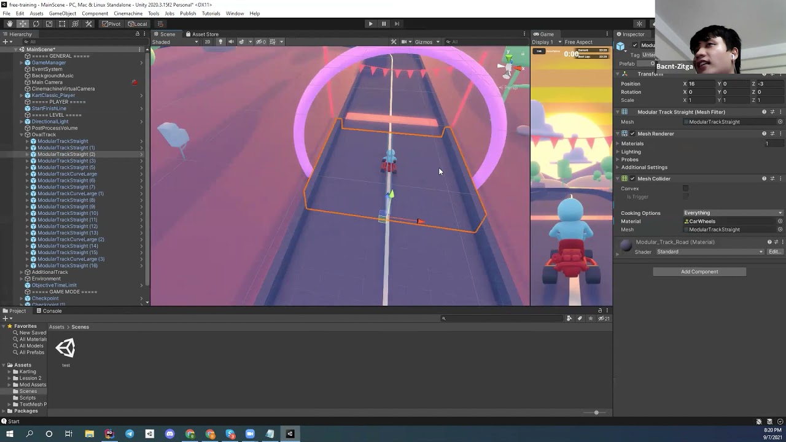This screenshot has height=442, width=786.
Task: Switch to the Console tab
Action: coord(49,311)
